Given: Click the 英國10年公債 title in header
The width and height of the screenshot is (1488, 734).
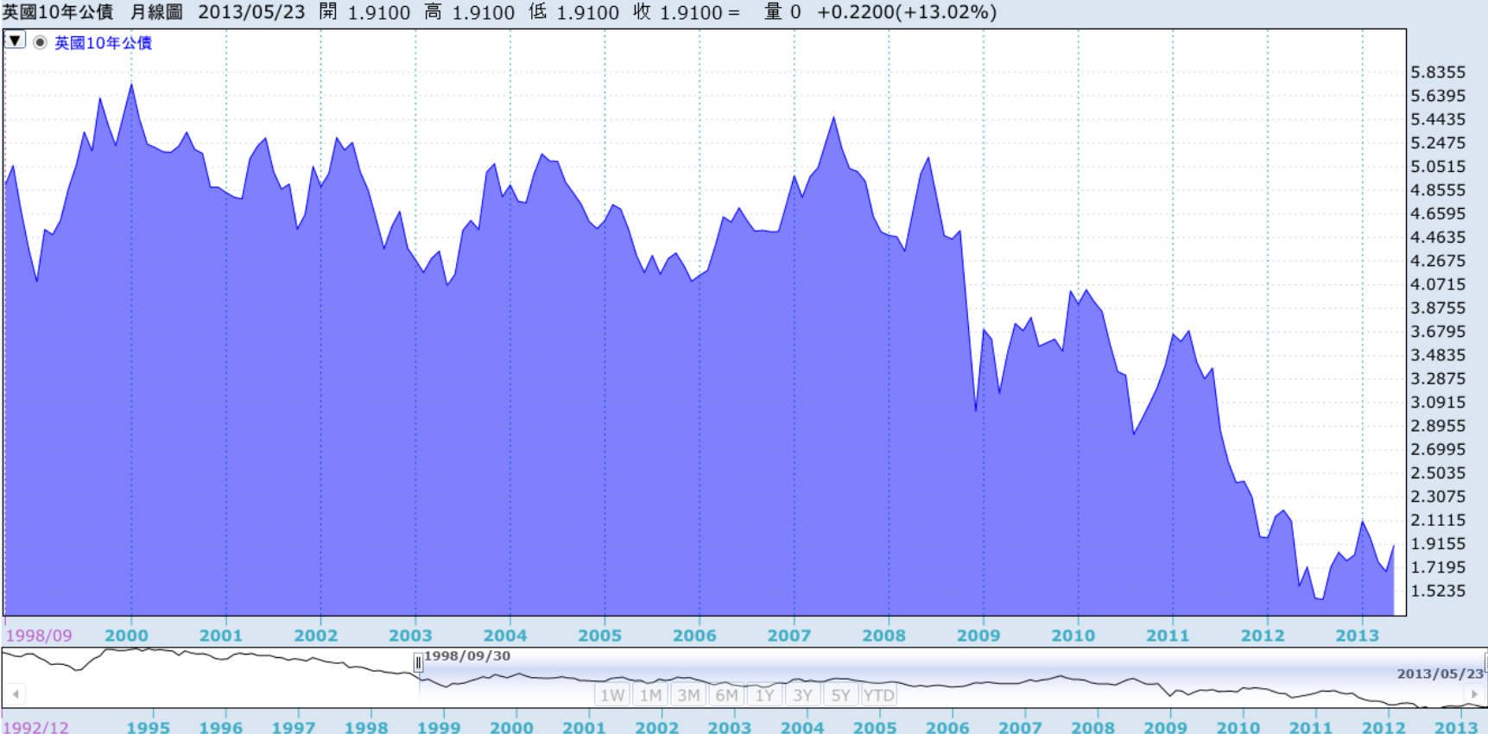Looking at the screenshot, I should coord(58,12).
